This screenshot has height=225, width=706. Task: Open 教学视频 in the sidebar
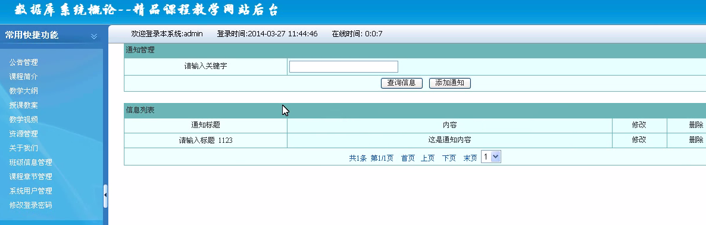pyautogui.click(x=23, y=119)
